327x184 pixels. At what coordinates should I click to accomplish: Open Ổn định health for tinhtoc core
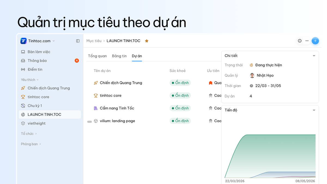click(x=180, y=95)
